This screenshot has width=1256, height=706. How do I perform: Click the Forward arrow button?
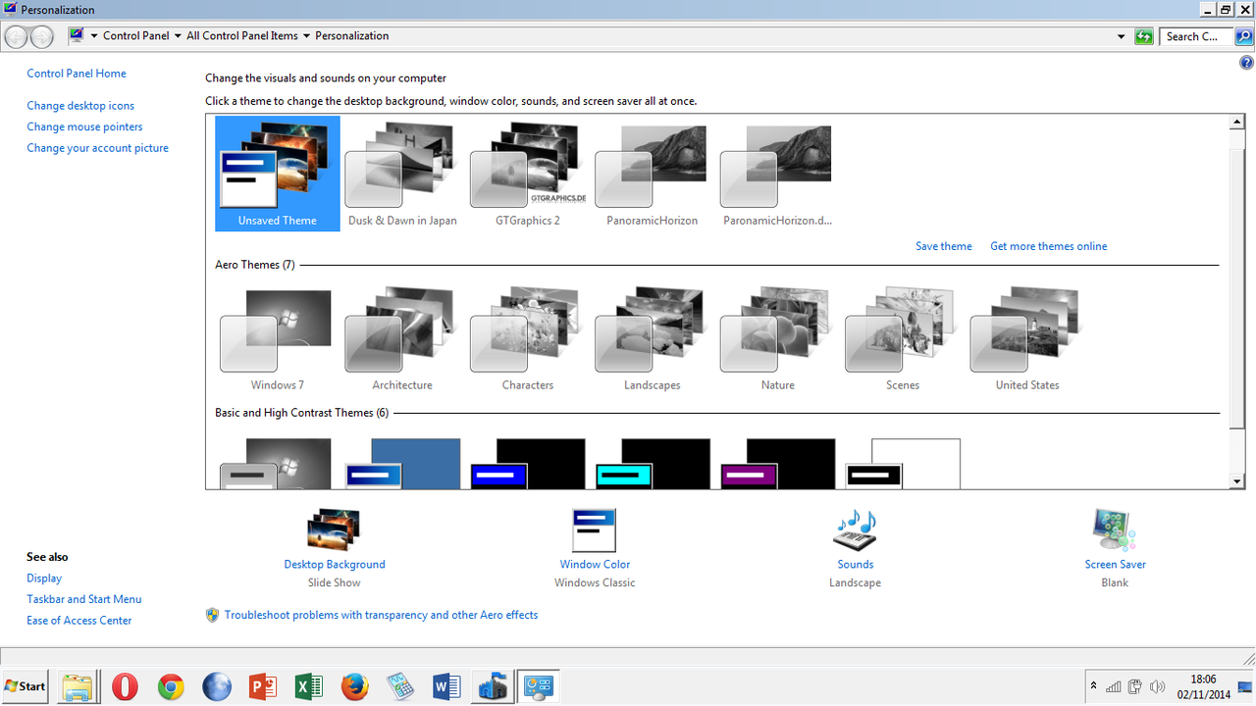tap(41, 36)
